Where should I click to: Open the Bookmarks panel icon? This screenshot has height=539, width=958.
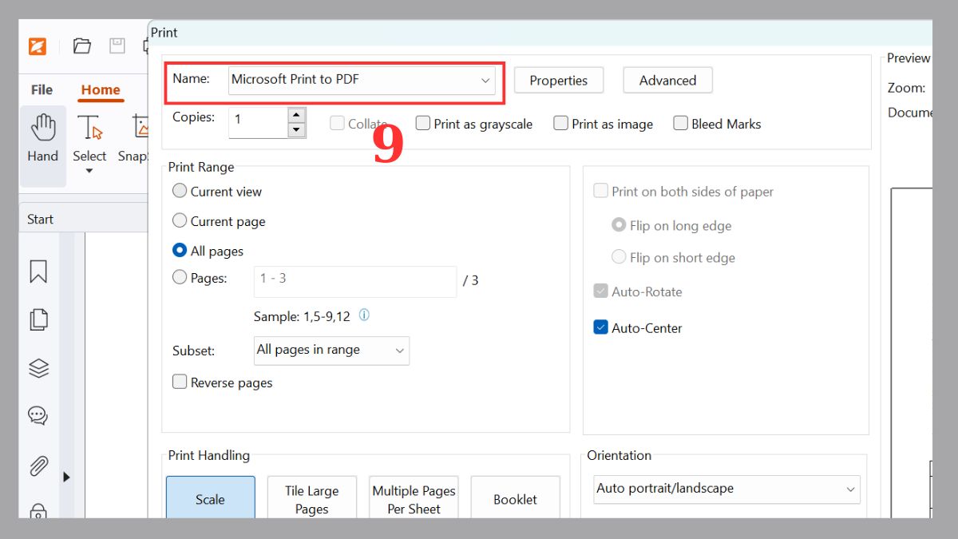coord(38,271)
